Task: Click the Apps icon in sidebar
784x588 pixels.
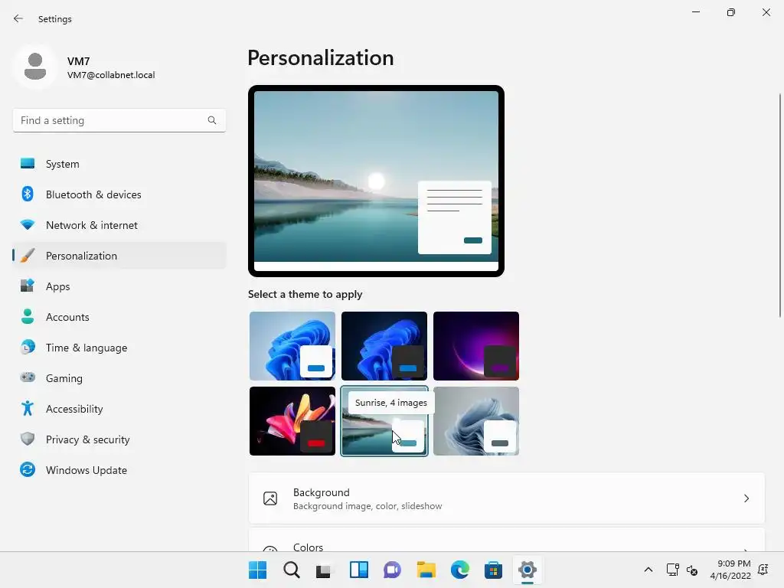Action: tap(28, 286)
